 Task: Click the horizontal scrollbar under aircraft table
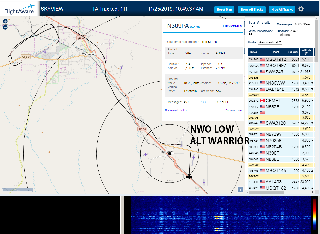(266, 192)
